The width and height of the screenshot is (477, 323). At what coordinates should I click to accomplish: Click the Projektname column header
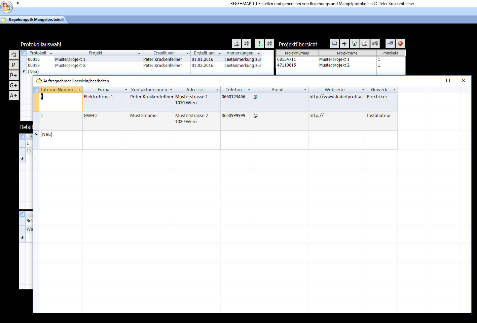(x=347, y=53)
